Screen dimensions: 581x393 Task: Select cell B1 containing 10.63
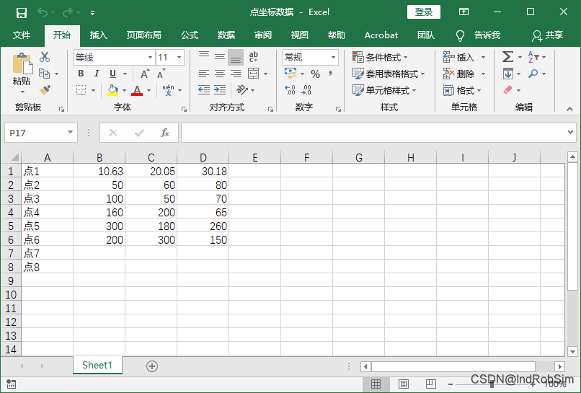click(99, 171)
